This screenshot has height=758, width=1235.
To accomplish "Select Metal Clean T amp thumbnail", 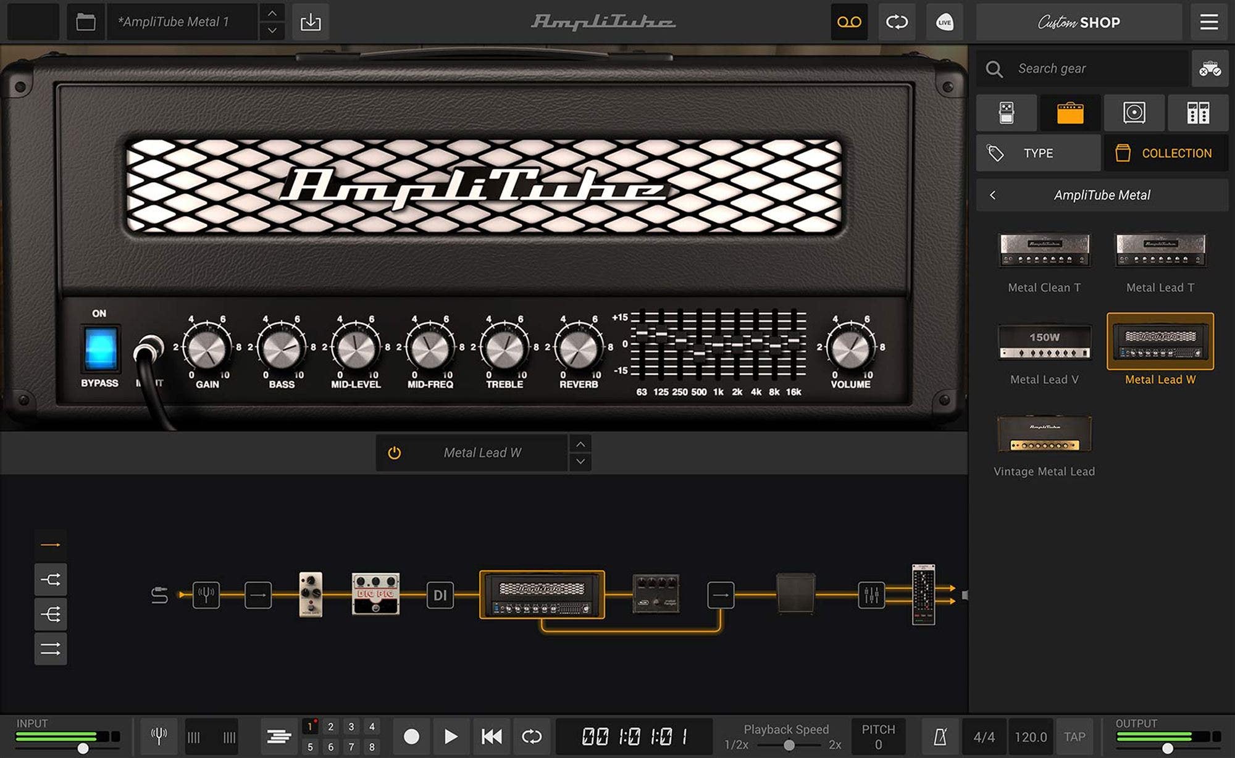I will pyautogui.click(x=1044, y=250).
